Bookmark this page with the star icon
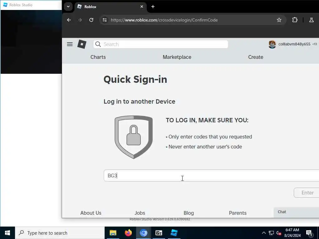Image resolution: width=319 pixels, height=239 pixels. click(x=279, y=20)
